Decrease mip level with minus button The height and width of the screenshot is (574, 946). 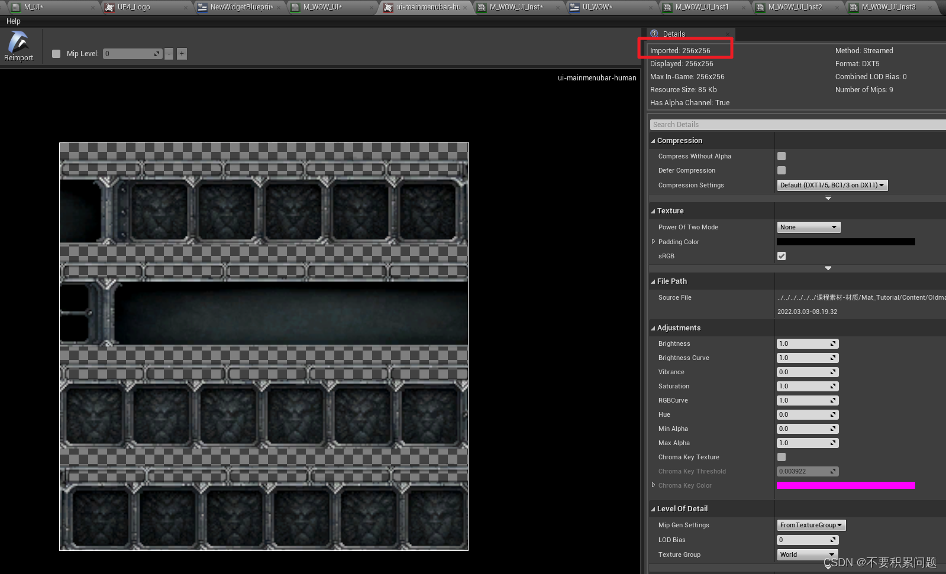(169, 54)
